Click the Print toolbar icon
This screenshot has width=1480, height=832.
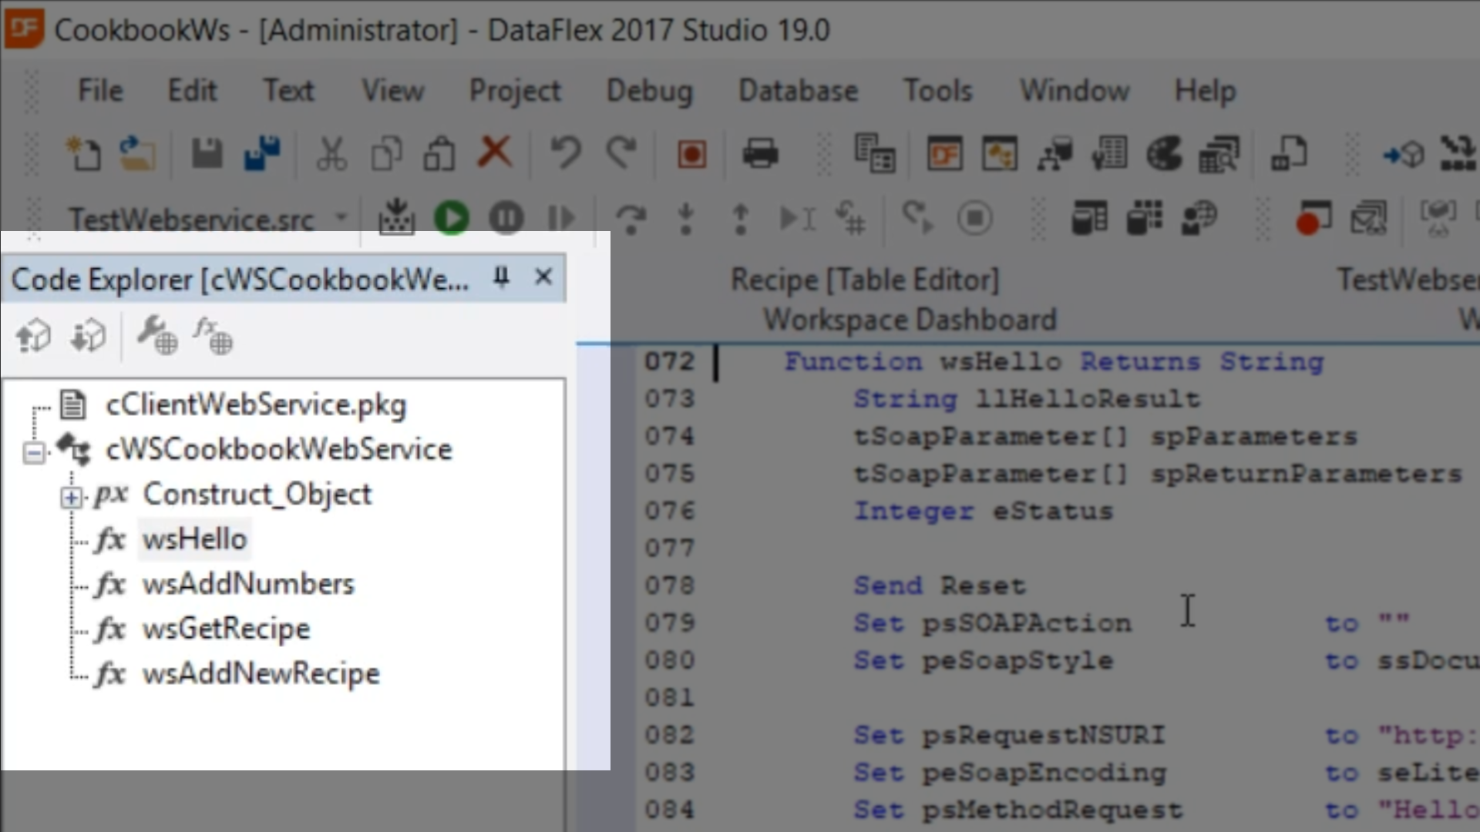coord(760,153)
